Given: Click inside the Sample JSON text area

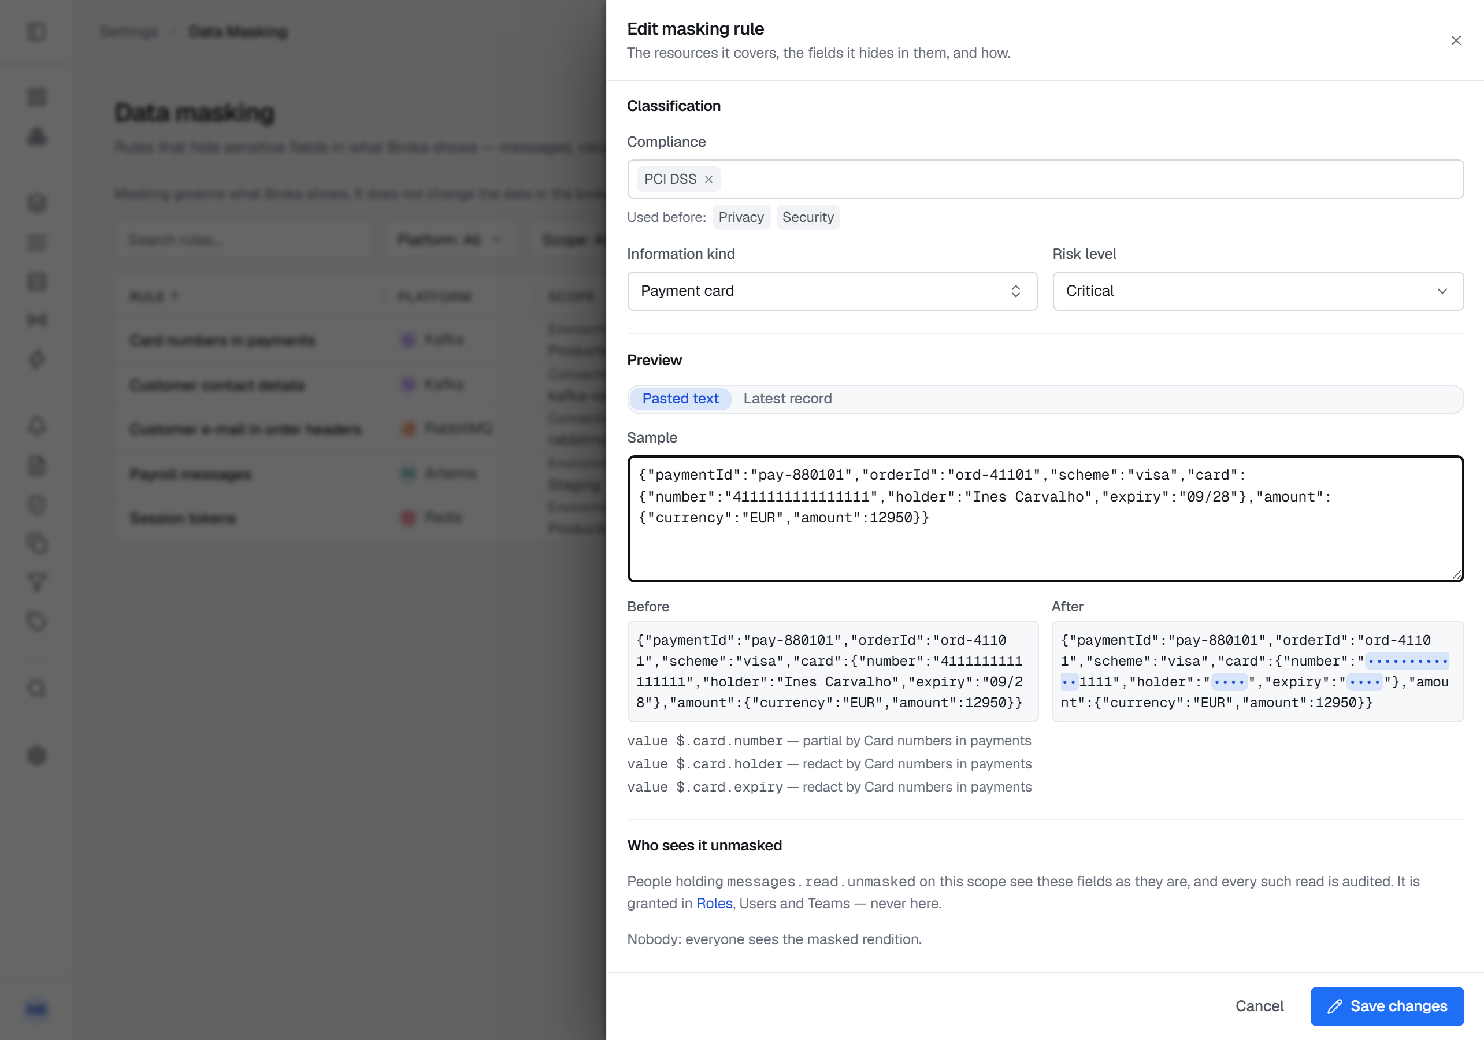Looking at the screenshot, I should 1045,518.
